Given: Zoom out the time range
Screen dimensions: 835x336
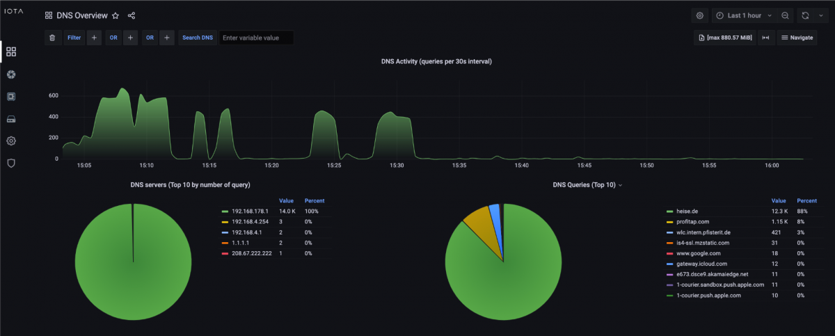Looking at the screenshot, I should (785, 15).
